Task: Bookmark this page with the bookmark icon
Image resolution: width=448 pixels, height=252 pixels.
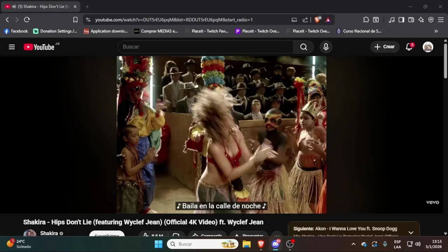Action: point(75,20)
